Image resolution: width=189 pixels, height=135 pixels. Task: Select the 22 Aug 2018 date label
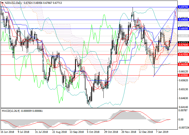coord(59,132)
